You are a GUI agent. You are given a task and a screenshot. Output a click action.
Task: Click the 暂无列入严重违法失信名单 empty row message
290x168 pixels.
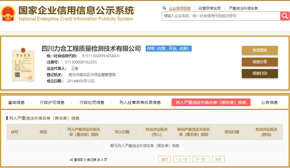(145, 146)
